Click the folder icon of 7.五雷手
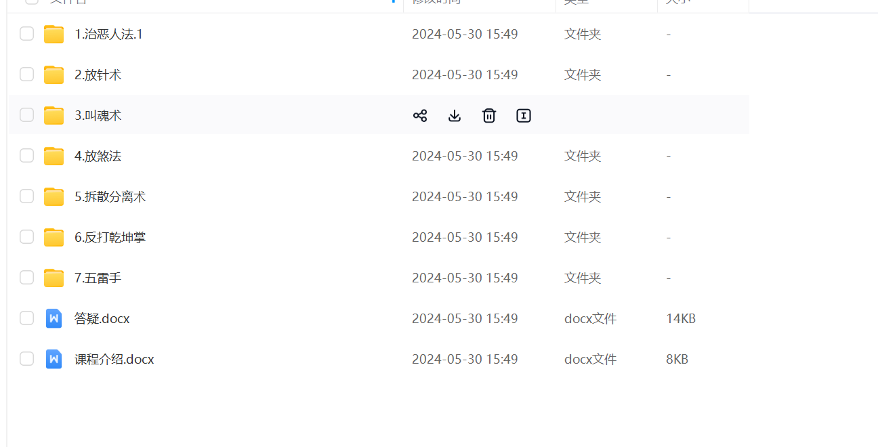Screen dimensions: 878x447 tap(54, 278)
